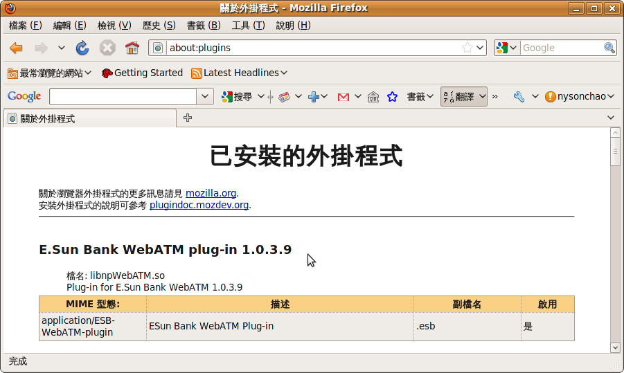
Task: Click the 翻譯 translate toolbar button
Action: (x=458, y=97)
